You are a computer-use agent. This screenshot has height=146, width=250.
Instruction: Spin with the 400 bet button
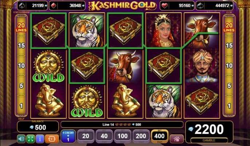(x=160, y=136)
